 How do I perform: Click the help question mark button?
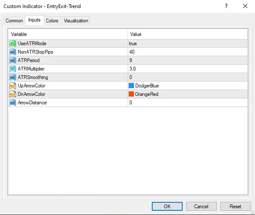click(x=226, y=6)
